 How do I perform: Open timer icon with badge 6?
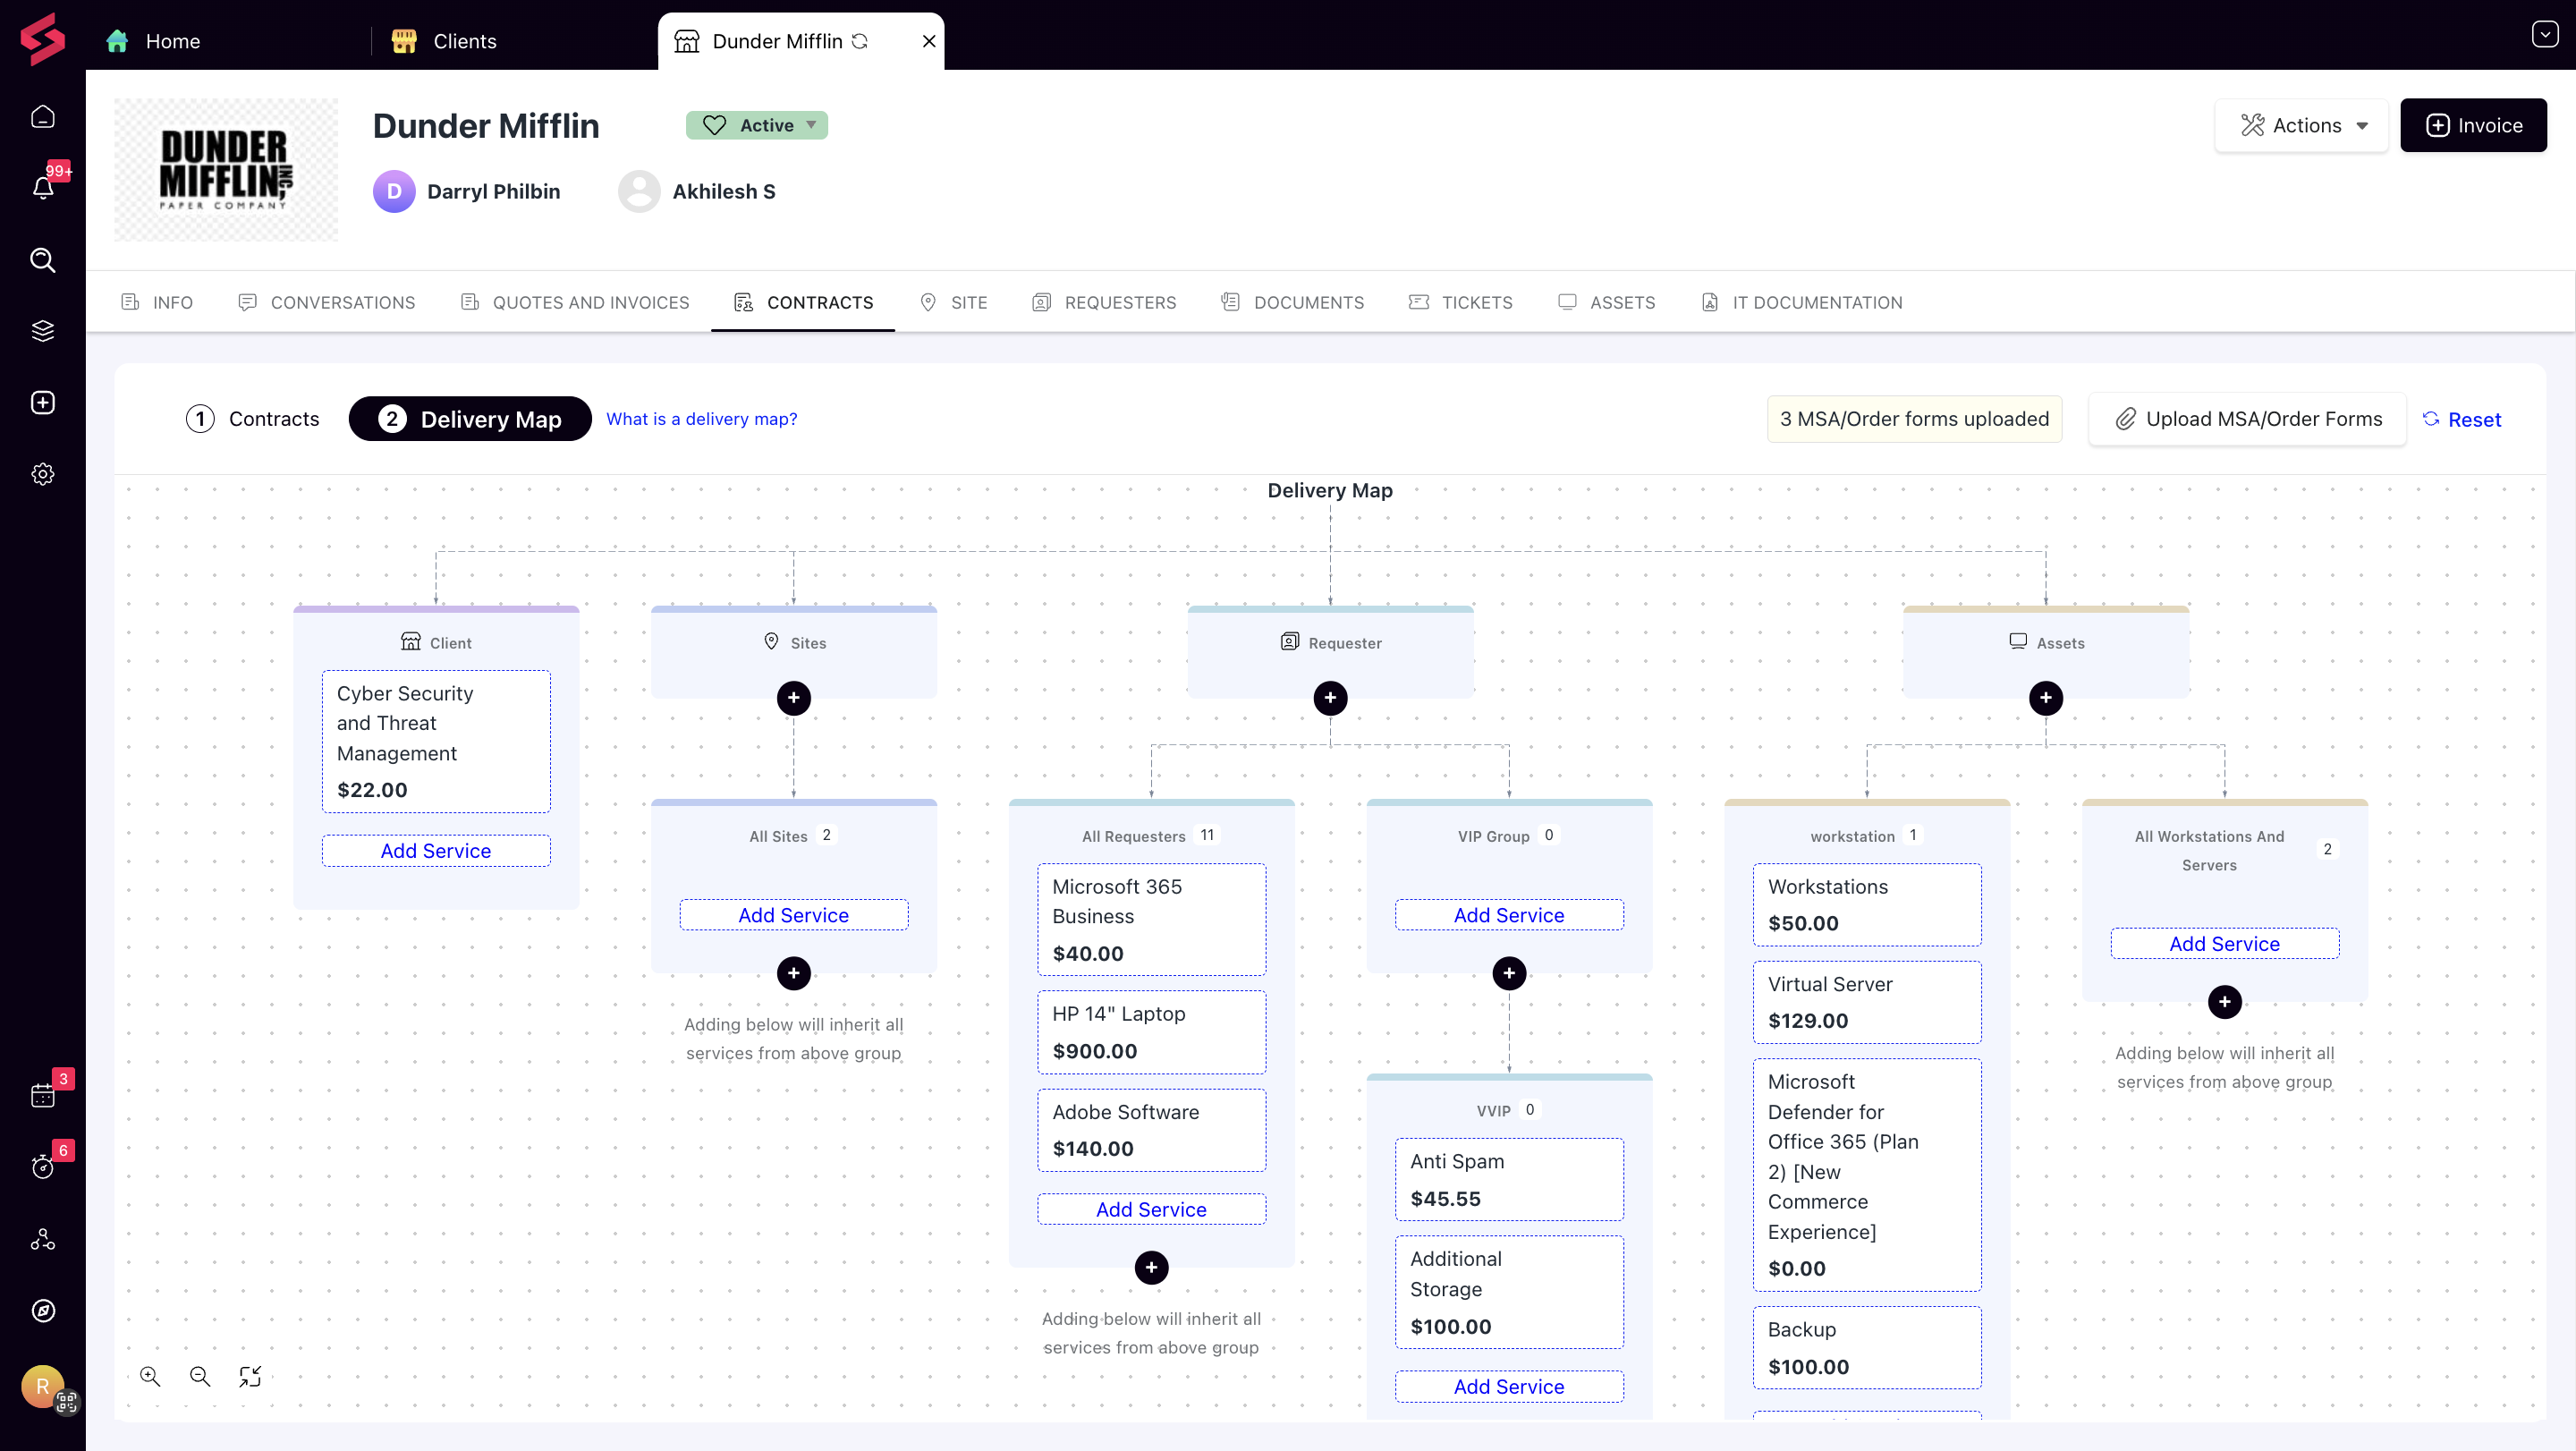pos(43,1166)
